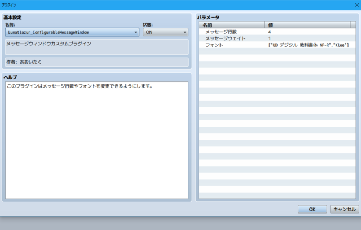Click the author field 作者: あおいたく
This screenshot has width=361, height=230.
click(96, 62)
